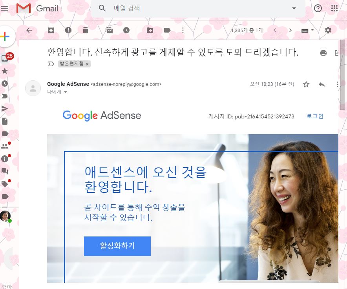Open sent mail in sidebar

5,109
